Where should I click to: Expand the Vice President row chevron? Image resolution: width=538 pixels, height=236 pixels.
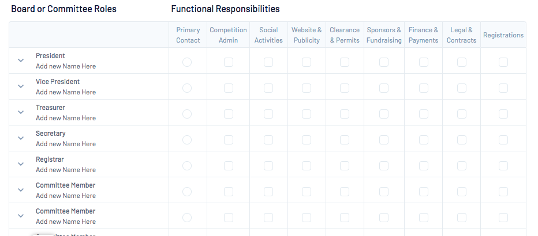21,86
